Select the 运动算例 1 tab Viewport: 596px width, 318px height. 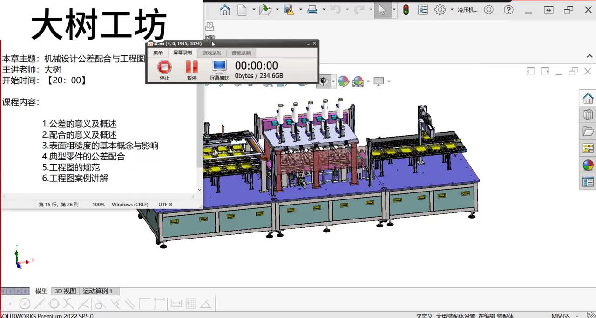point(98,291)
